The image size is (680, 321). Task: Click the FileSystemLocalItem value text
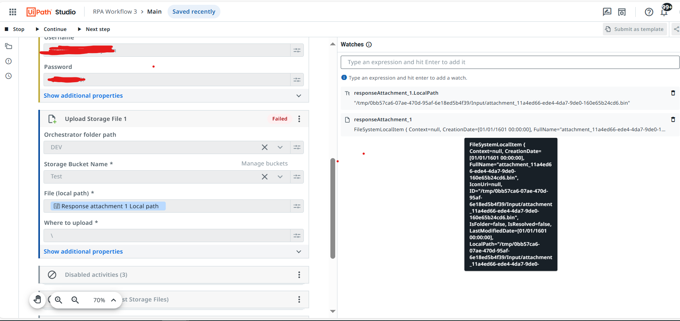pos(510,129)
